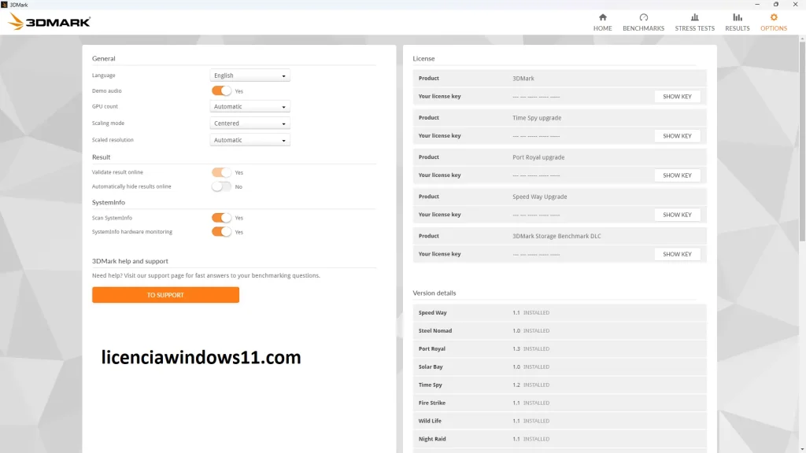Show key for Storage Benchmark DLC
806x453 pixels.
677,254
